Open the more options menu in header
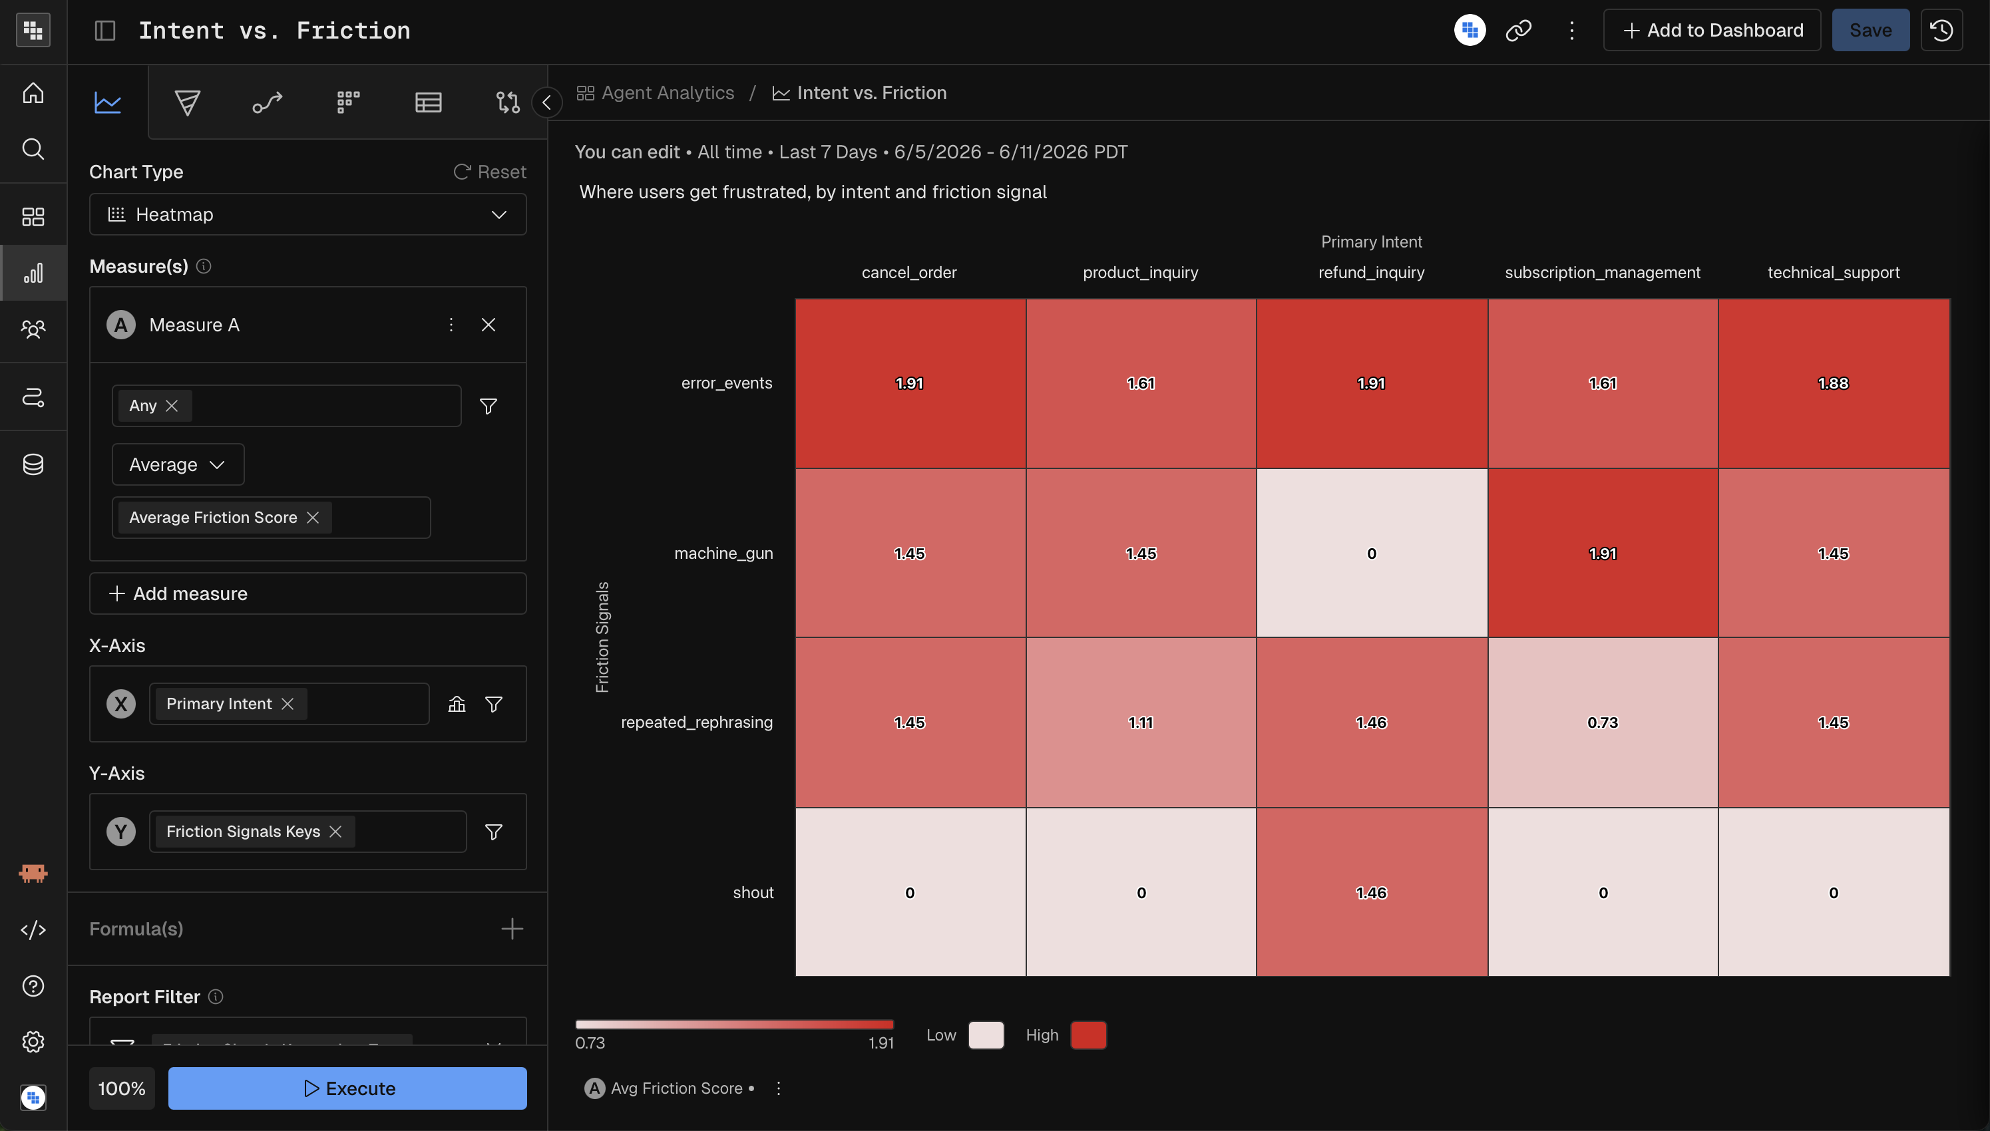Screen dimensions: 1990x1131 pyautogui.click(x=1572, y=31)
